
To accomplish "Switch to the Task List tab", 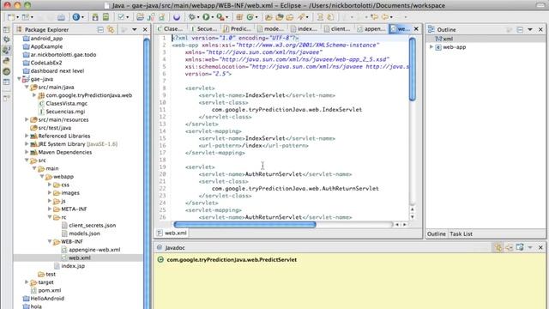I will pyautogui.click(x=461, y=233).
